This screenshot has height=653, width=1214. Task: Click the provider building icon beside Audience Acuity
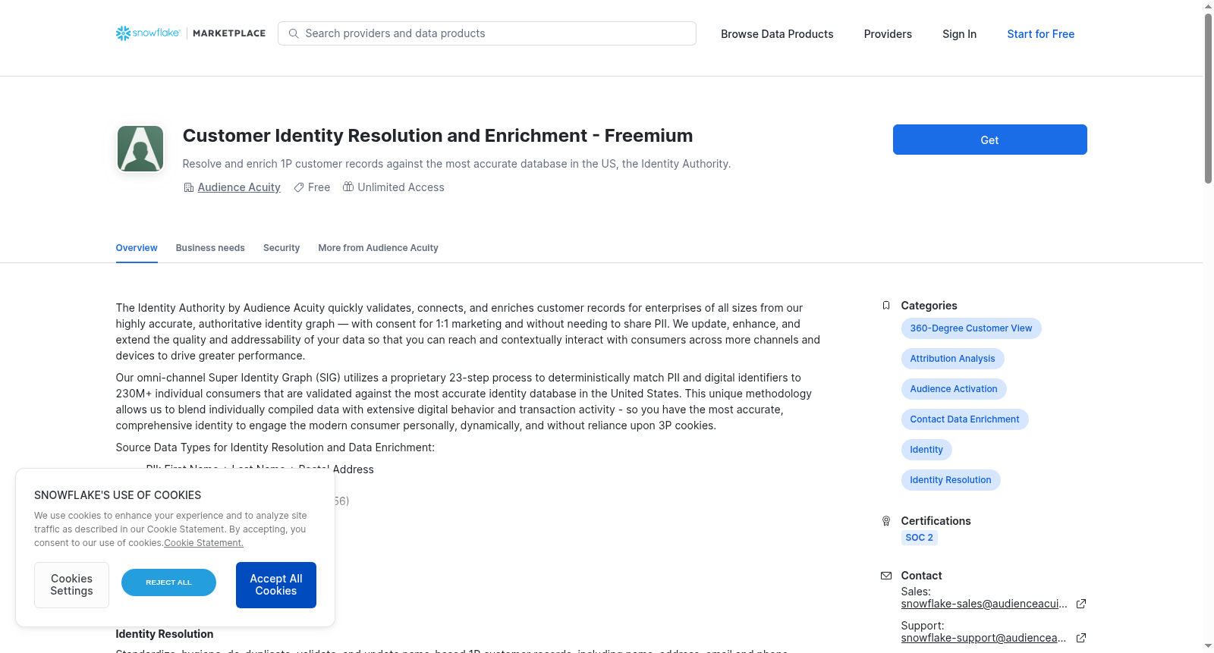click(189, 187)
